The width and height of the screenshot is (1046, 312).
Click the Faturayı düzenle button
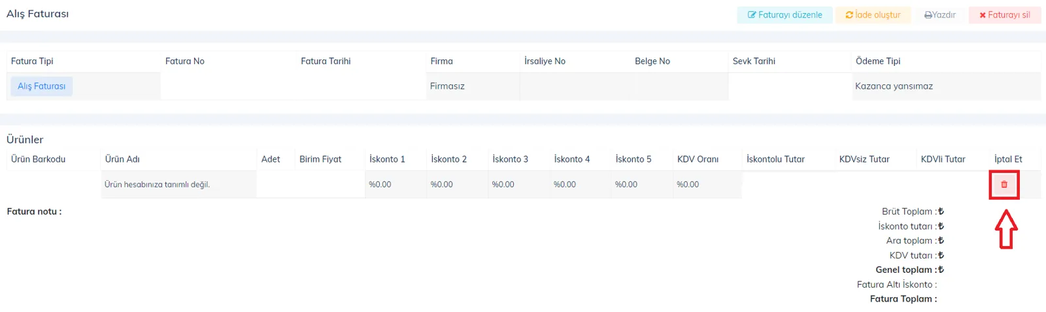pyautogui.click(x=785, y=15)
